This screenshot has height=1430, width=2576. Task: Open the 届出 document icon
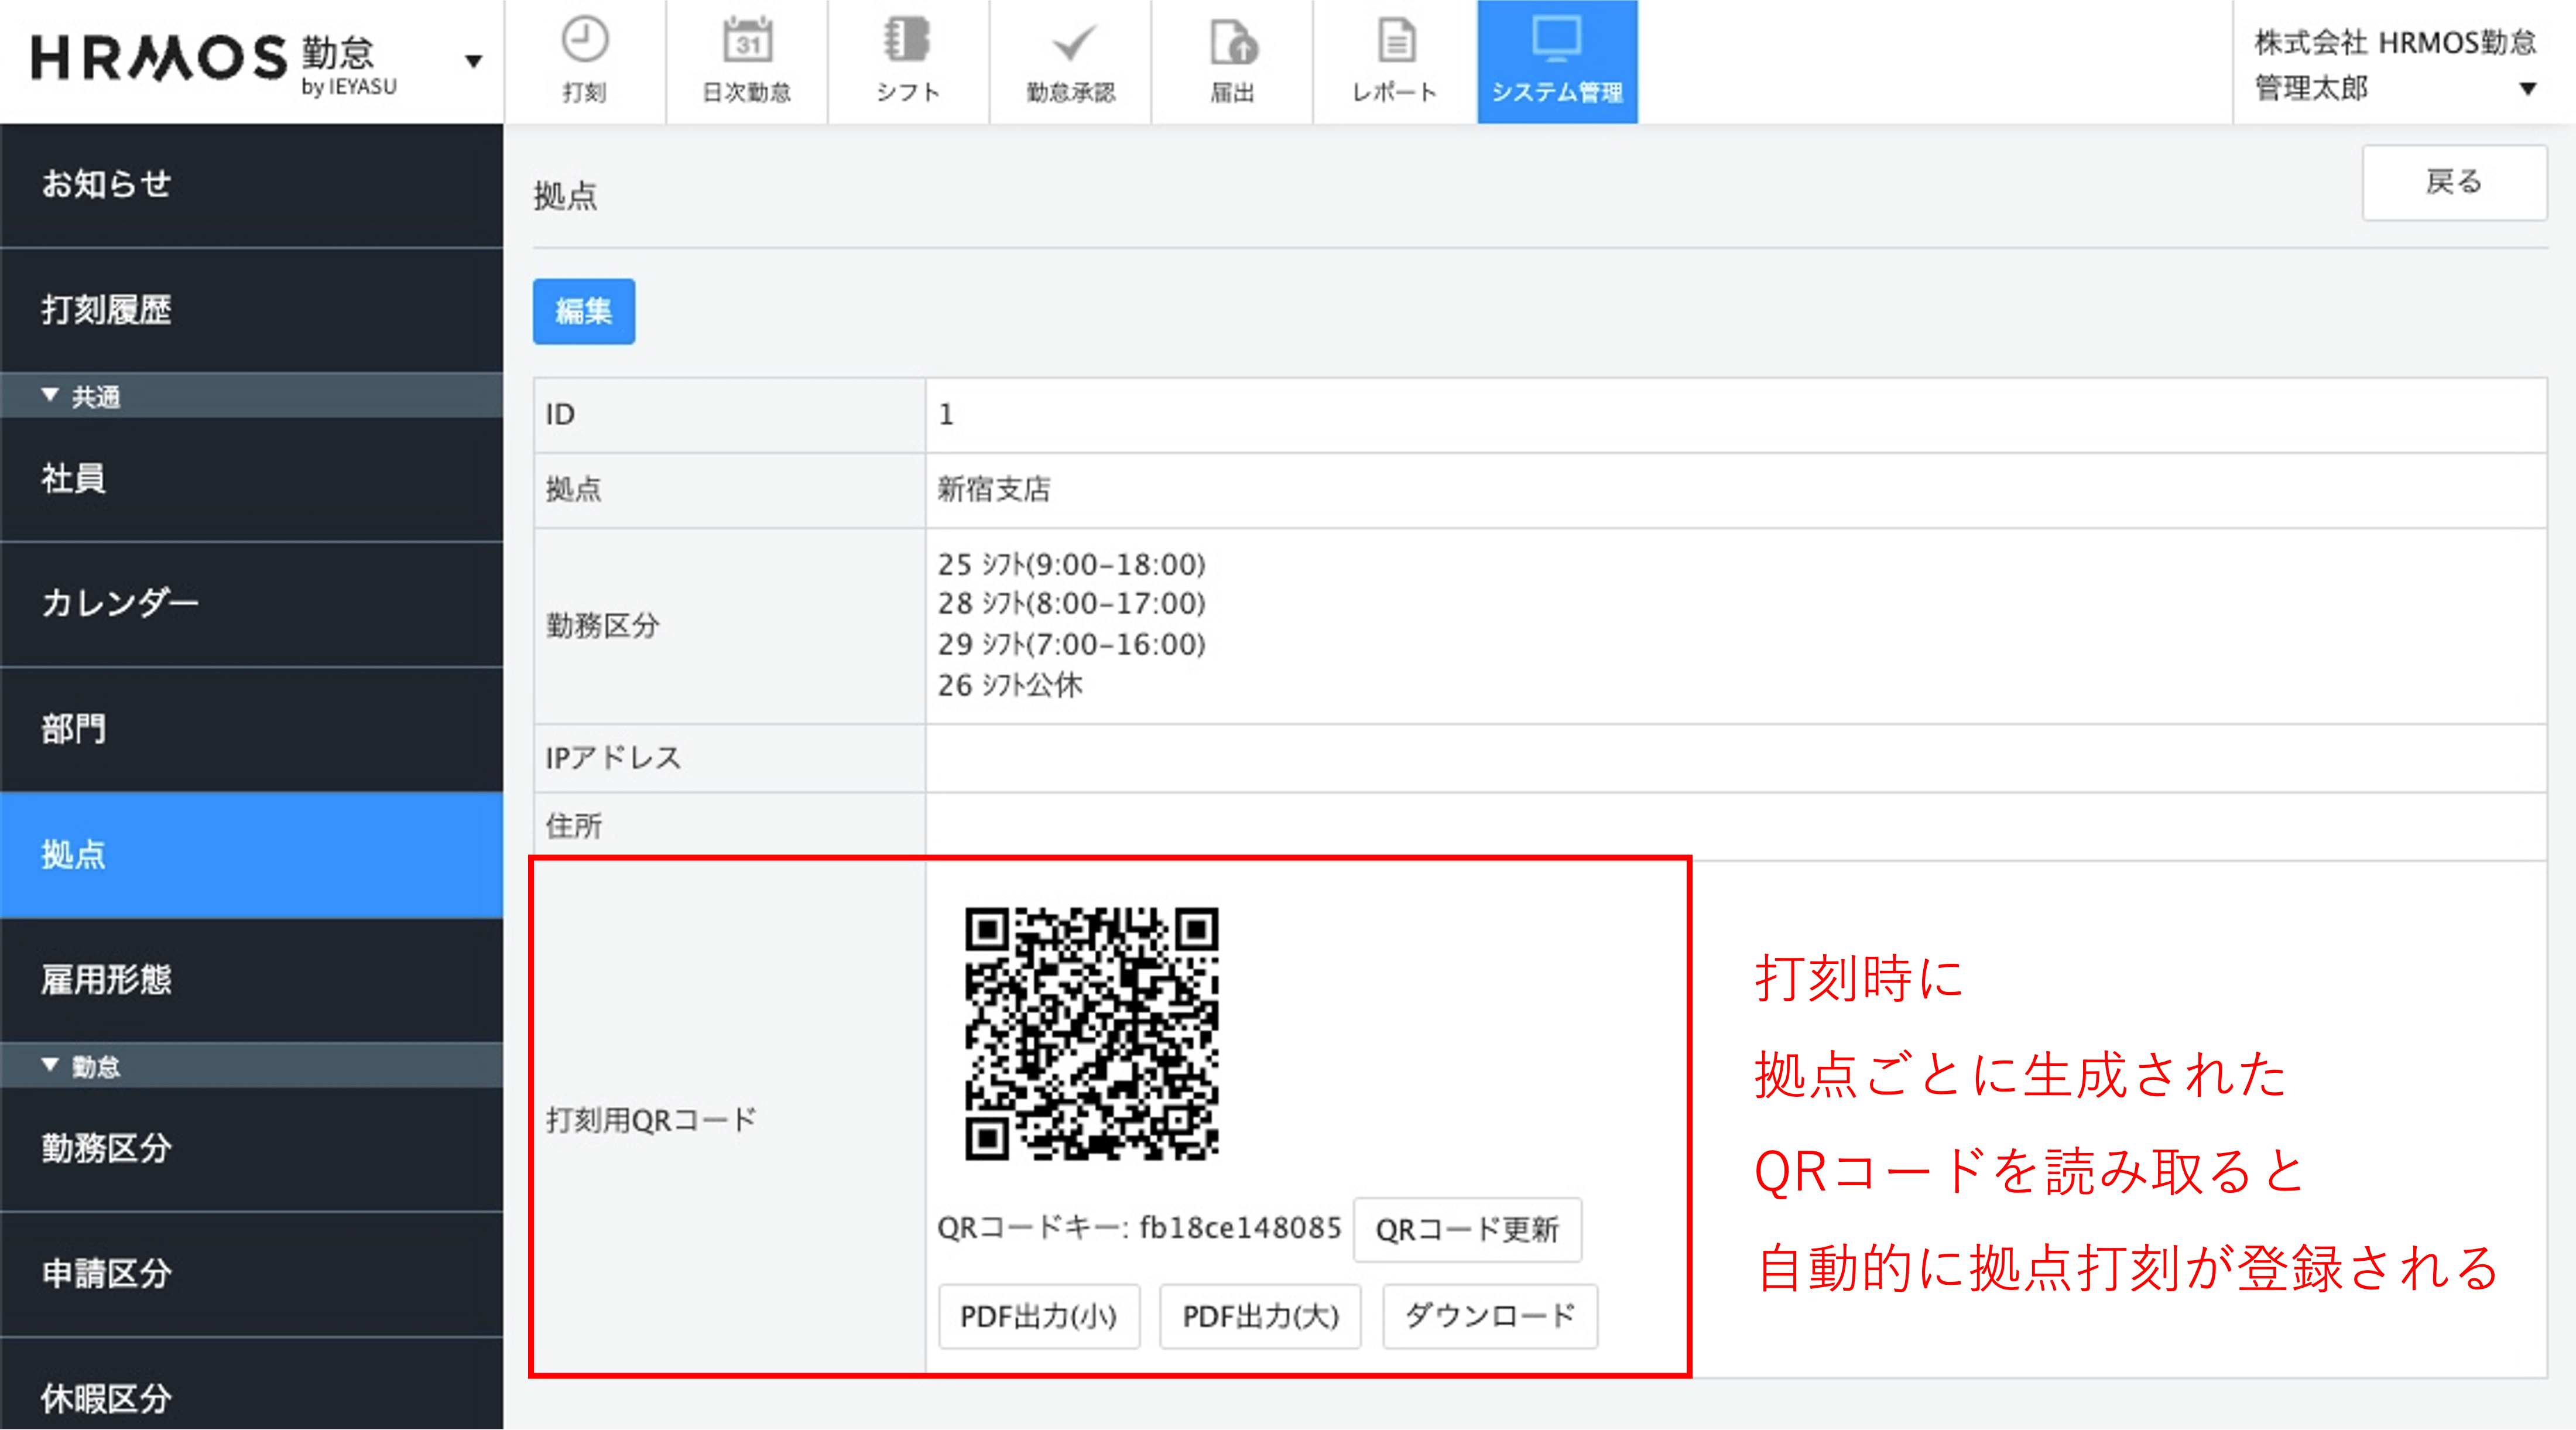coord(1232,61)
